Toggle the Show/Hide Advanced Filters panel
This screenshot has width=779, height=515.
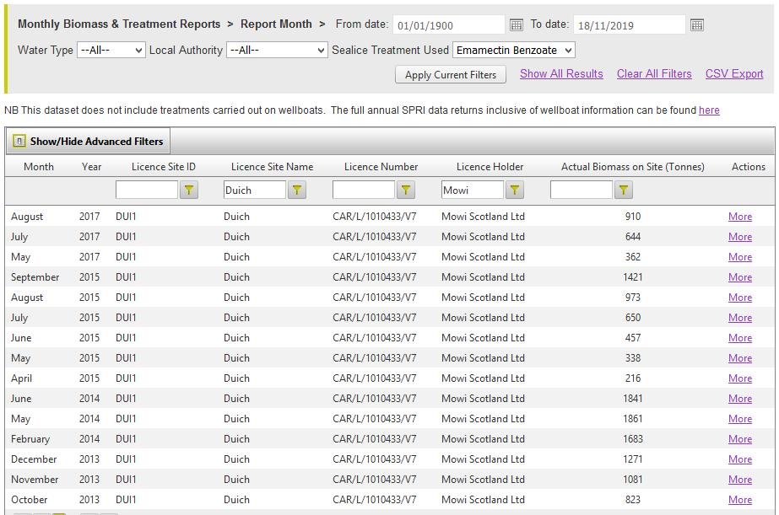pos(89,142)
